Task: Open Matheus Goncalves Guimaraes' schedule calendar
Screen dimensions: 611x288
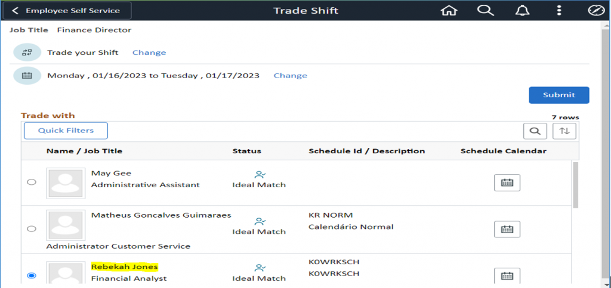Action: [507, 229]
